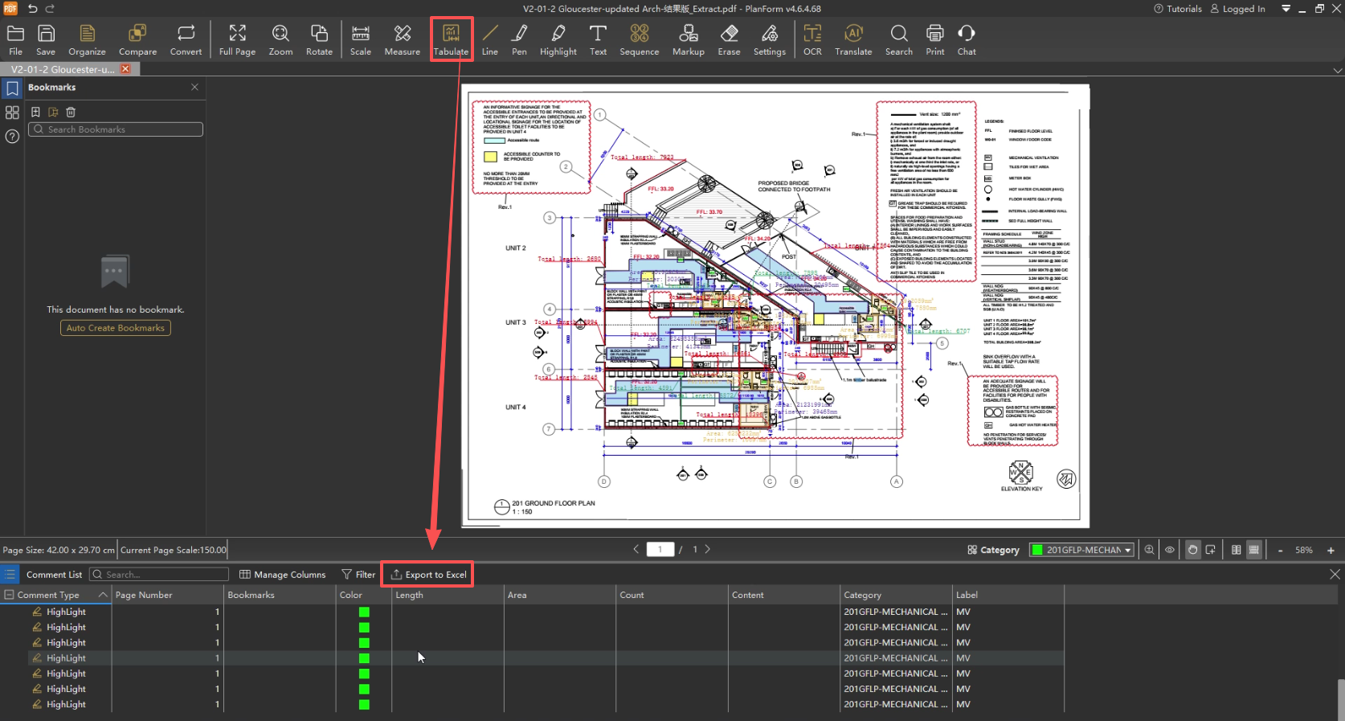Click Auto Create Bookmarks button
The image size is (1345, 721).
(x=116, y=328)
